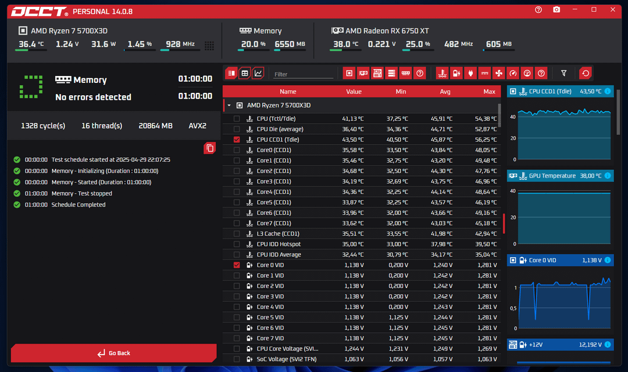Sort table by Min column
This screenshot has height=372, width=628.
coord(401,92)
